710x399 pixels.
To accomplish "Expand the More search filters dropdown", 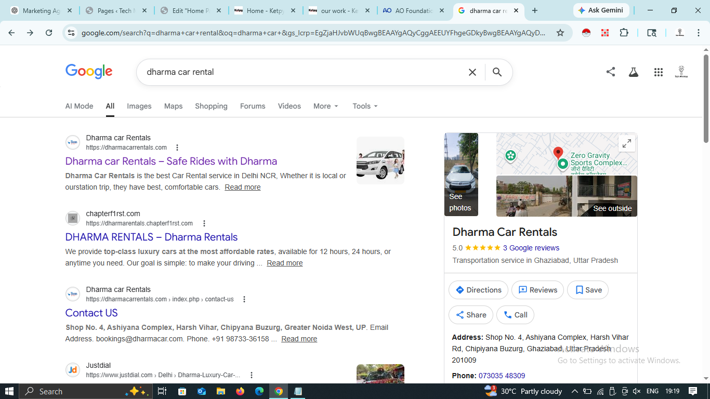I will coord(326,106).
